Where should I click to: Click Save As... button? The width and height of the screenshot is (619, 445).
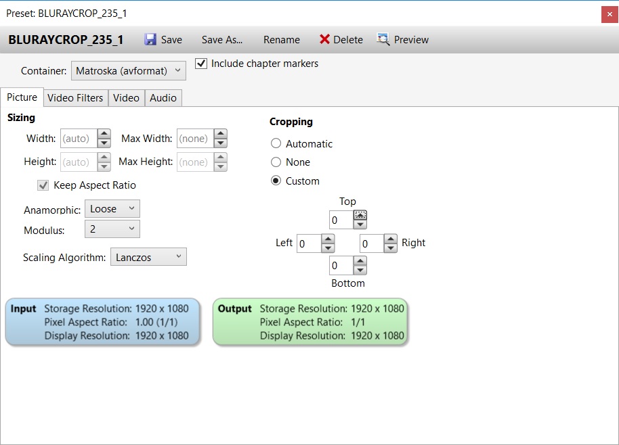[x=222, y=40]
